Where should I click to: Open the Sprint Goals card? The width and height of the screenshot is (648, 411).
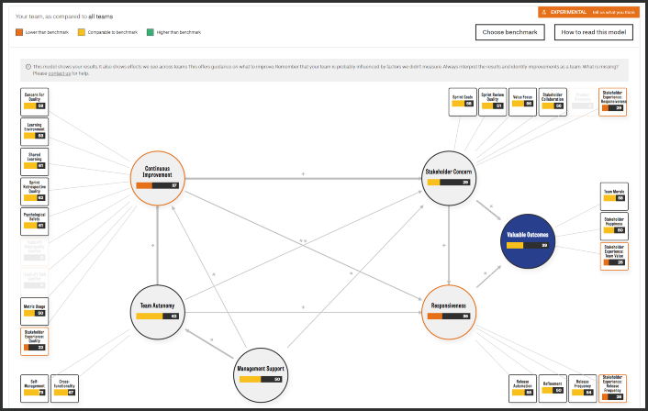tap(463, 102)
